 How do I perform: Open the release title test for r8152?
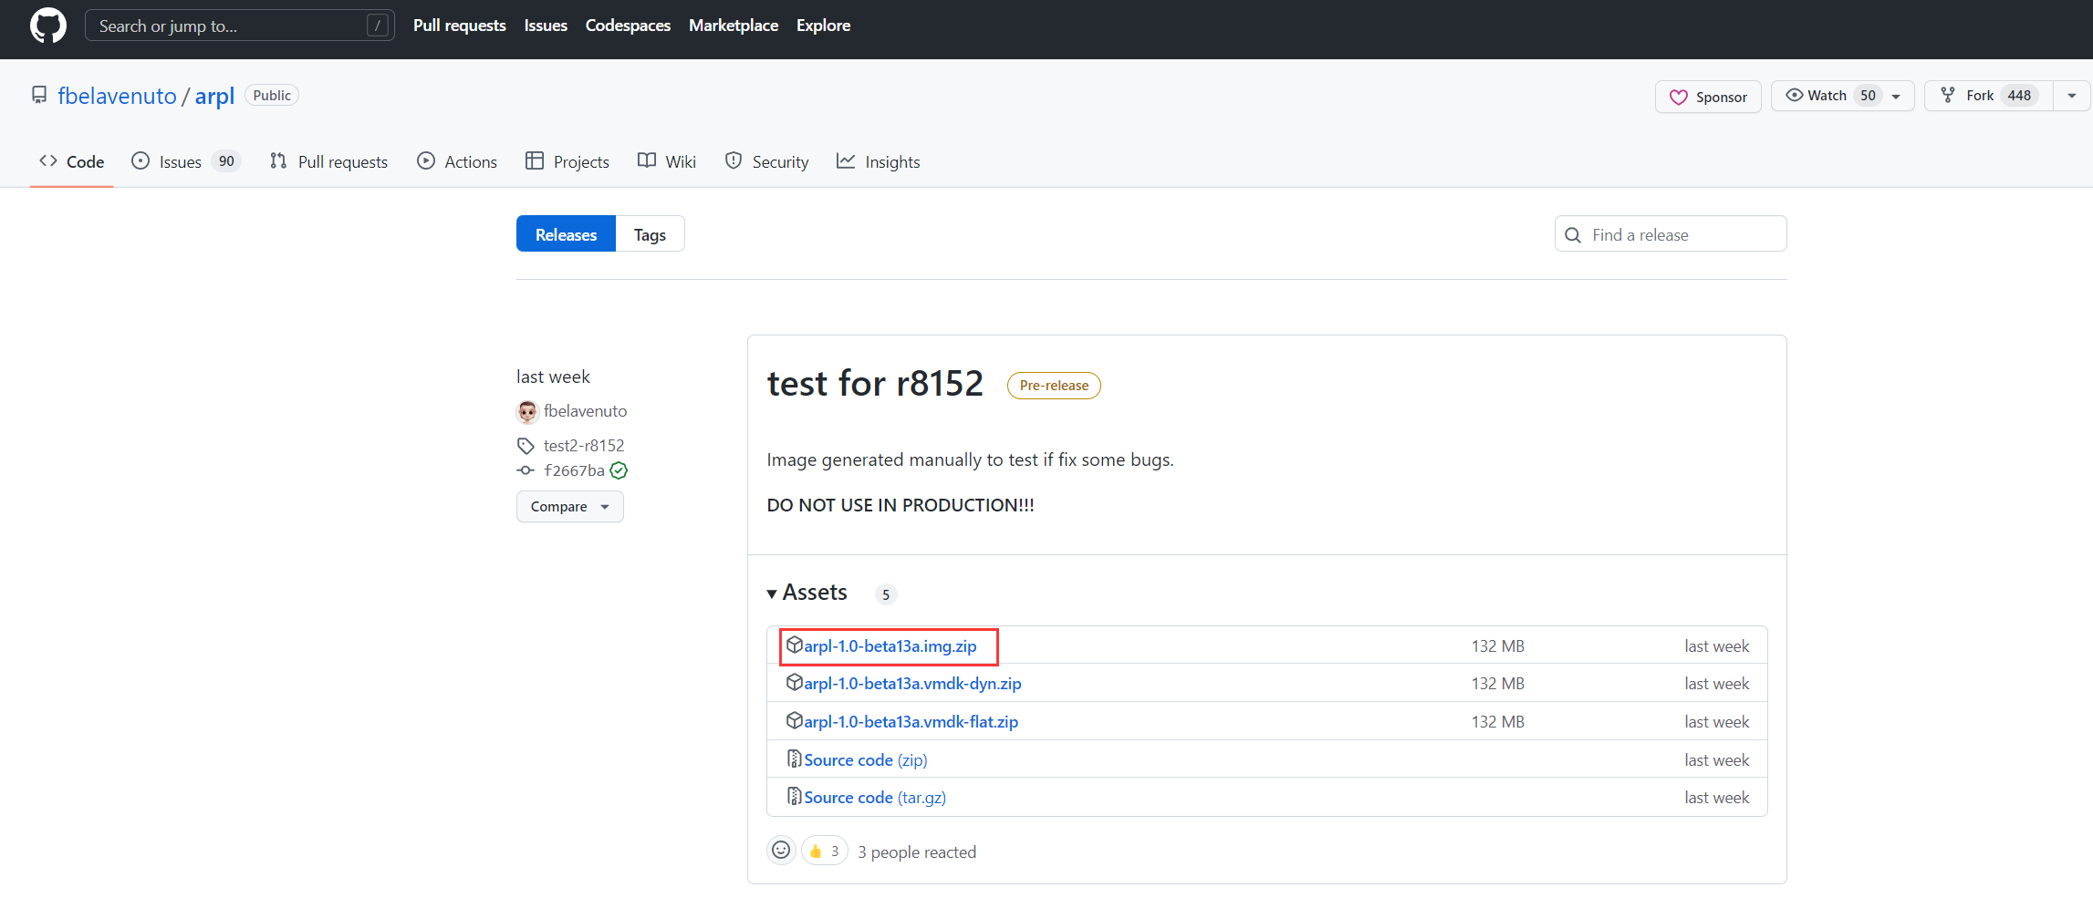point(875,383)
